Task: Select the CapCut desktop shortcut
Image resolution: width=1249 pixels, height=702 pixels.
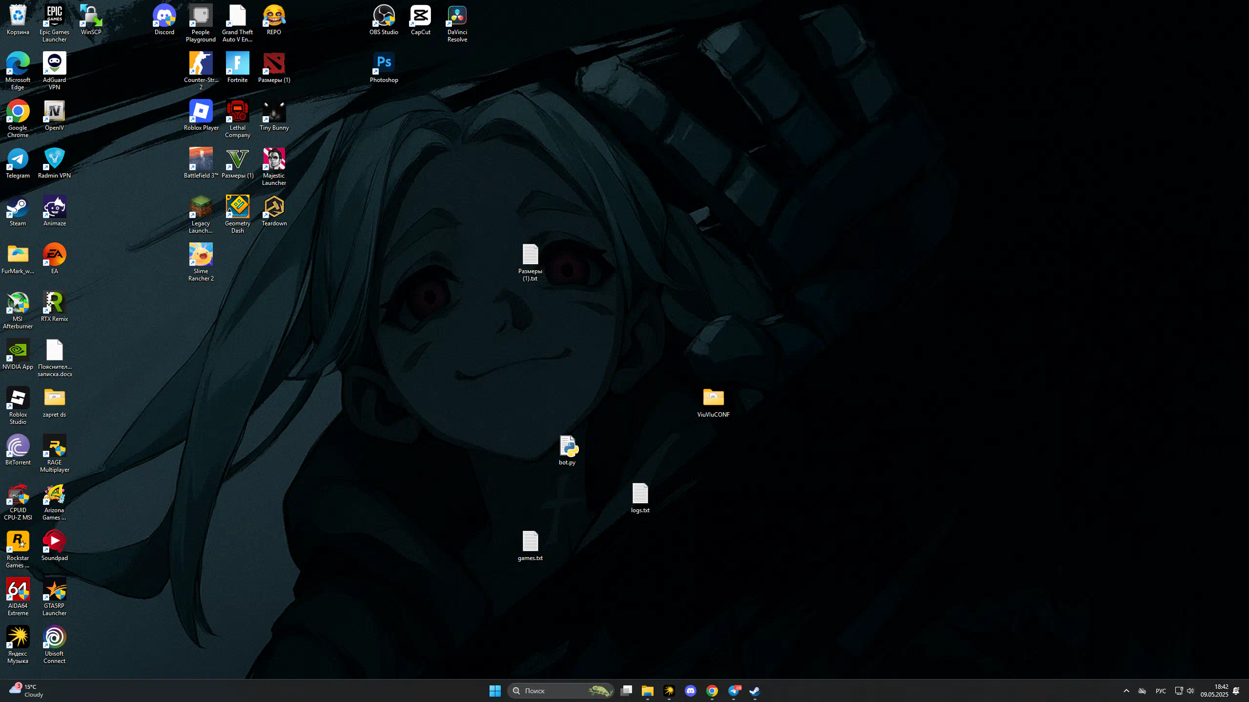Action: pyautogui.click(x=420, y=20)
